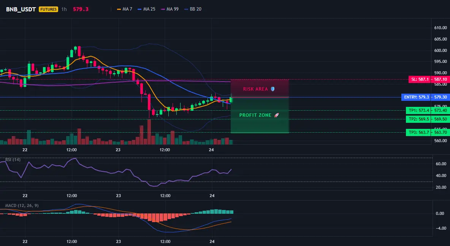Viewport: 450px width, 246px height.
Task: Click the BB 20 legend entry
Action: (193, 9)
